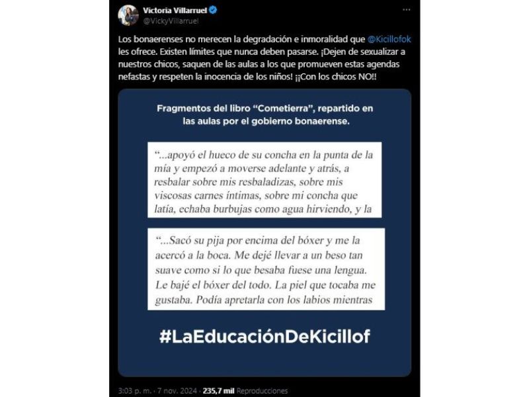The image size is (529, 397).
Task: Click the 3:03 p. m. timestamp
Action: 135,391
